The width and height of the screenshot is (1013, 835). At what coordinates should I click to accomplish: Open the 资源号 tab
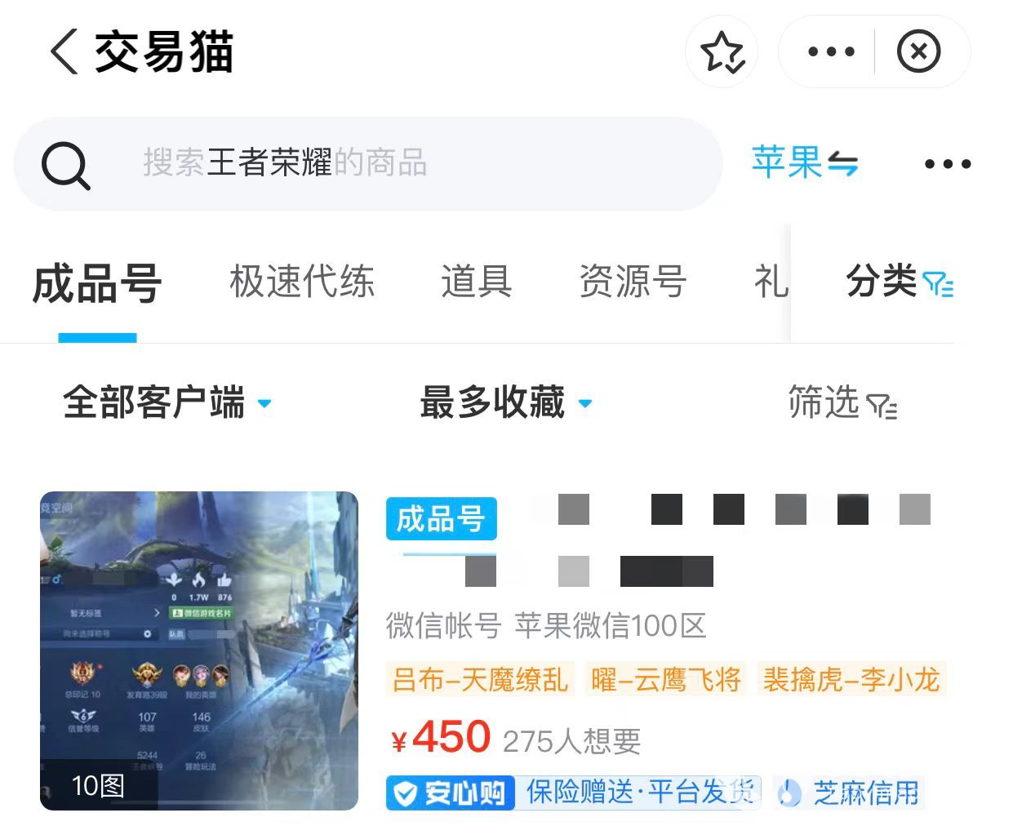pyautogui.click(x=633, y=282)
